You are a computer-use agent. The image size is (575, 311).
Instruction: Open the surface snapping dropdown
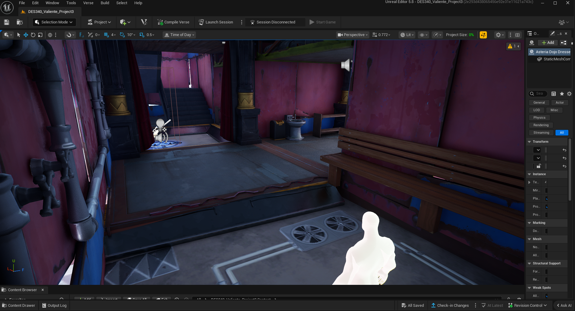70,35
